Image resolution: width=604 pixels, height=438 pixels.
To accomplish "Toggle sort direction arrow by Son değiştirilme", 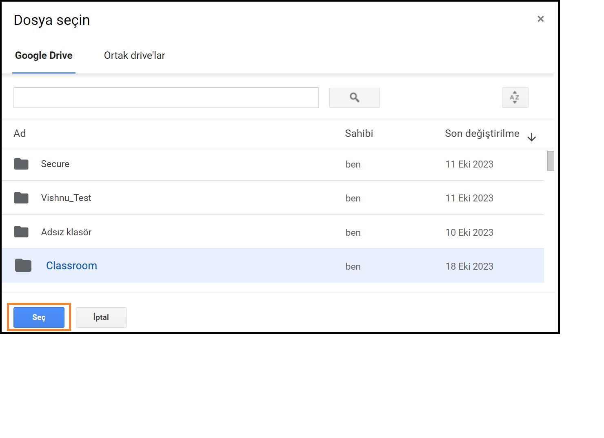I will pyautogui.click(x=531, y=137).
